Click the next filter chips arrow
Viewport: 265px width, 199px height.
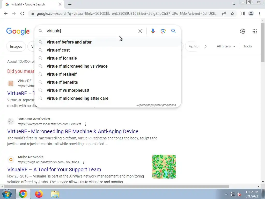(205, 46)
